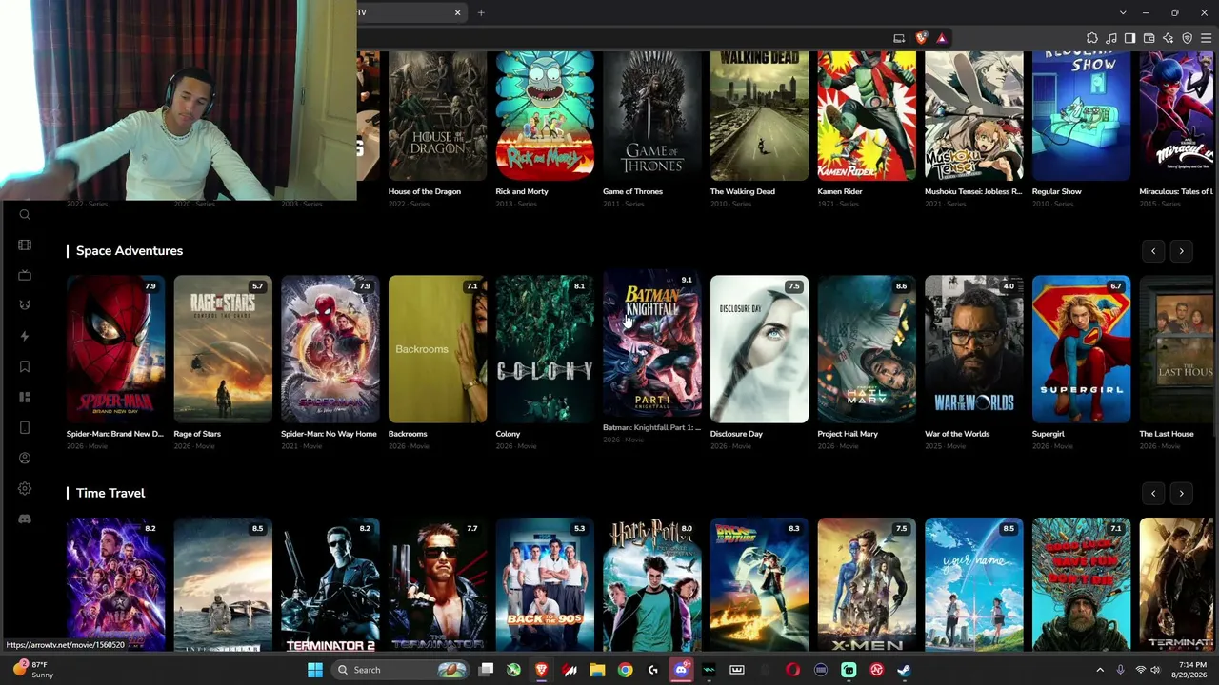Open the Rage of Stars poster
The image size is (1219, 685).
pos(223,349)
